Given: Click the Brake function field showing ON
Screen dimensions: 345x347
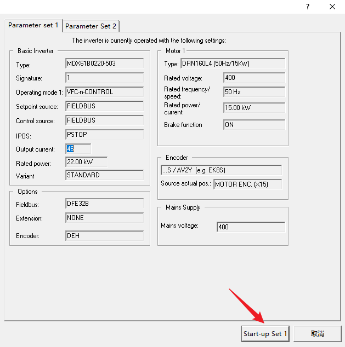Looking at the screenshot, I should point(254,125).
